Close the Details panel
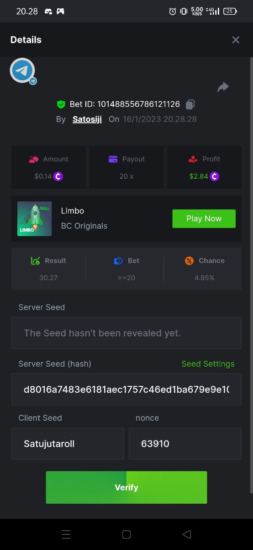 click(236, 40)
